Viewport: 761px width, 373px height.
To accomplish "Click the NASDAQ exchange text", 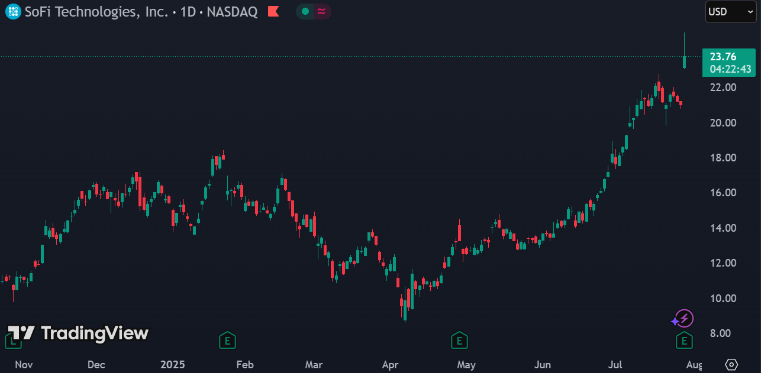I will click(232, 11).
